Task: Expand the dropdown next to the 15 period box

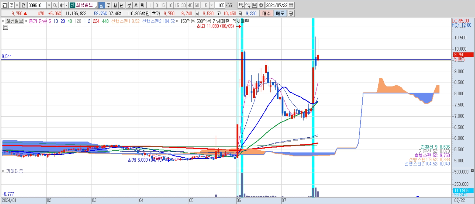Action: point(212,5)
